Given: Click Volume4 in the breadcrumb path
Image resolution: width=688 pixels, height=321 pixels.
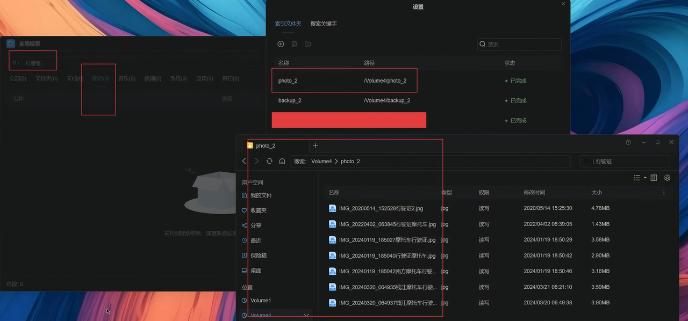Looking at the screenshot, I should (321, 161).
